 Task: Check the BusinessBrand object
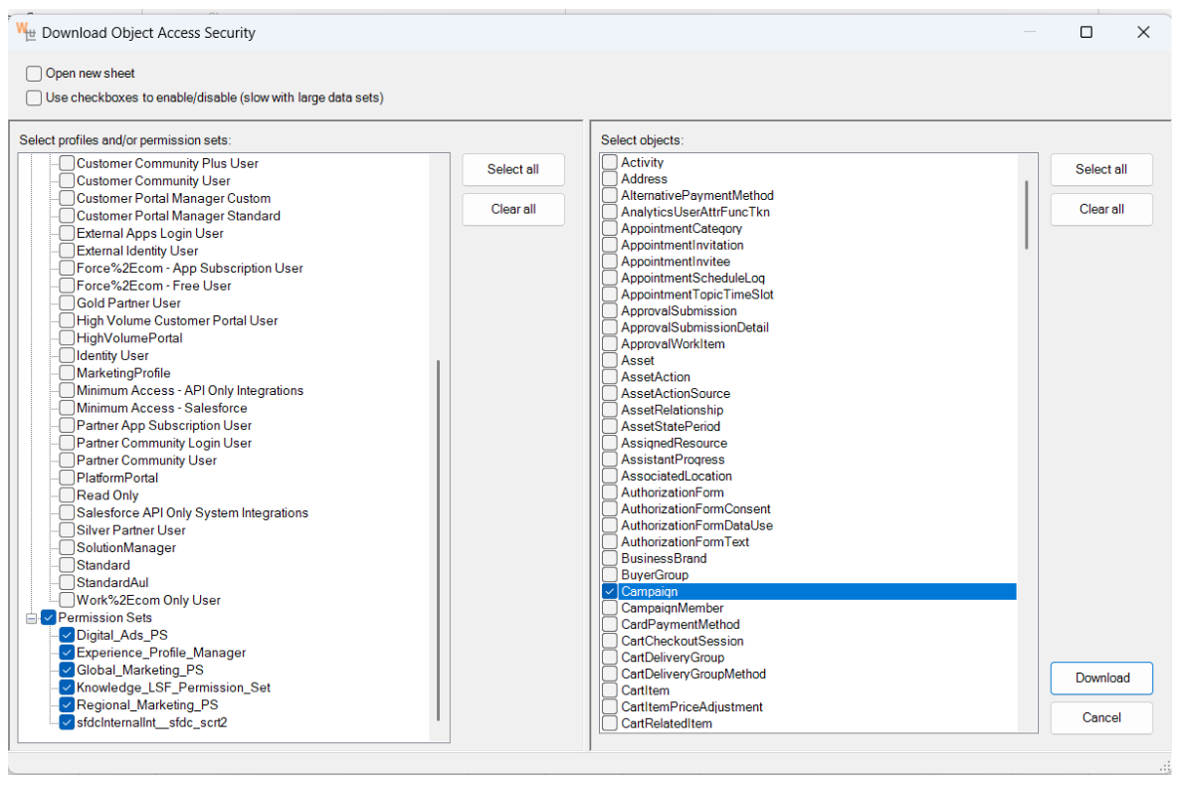610,558
